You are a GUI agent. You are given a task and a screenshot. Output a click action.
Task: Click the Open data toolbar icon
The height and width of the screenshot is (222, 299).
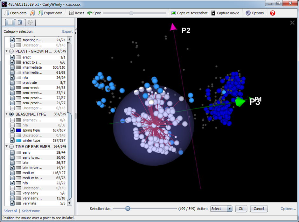point(6,13)
